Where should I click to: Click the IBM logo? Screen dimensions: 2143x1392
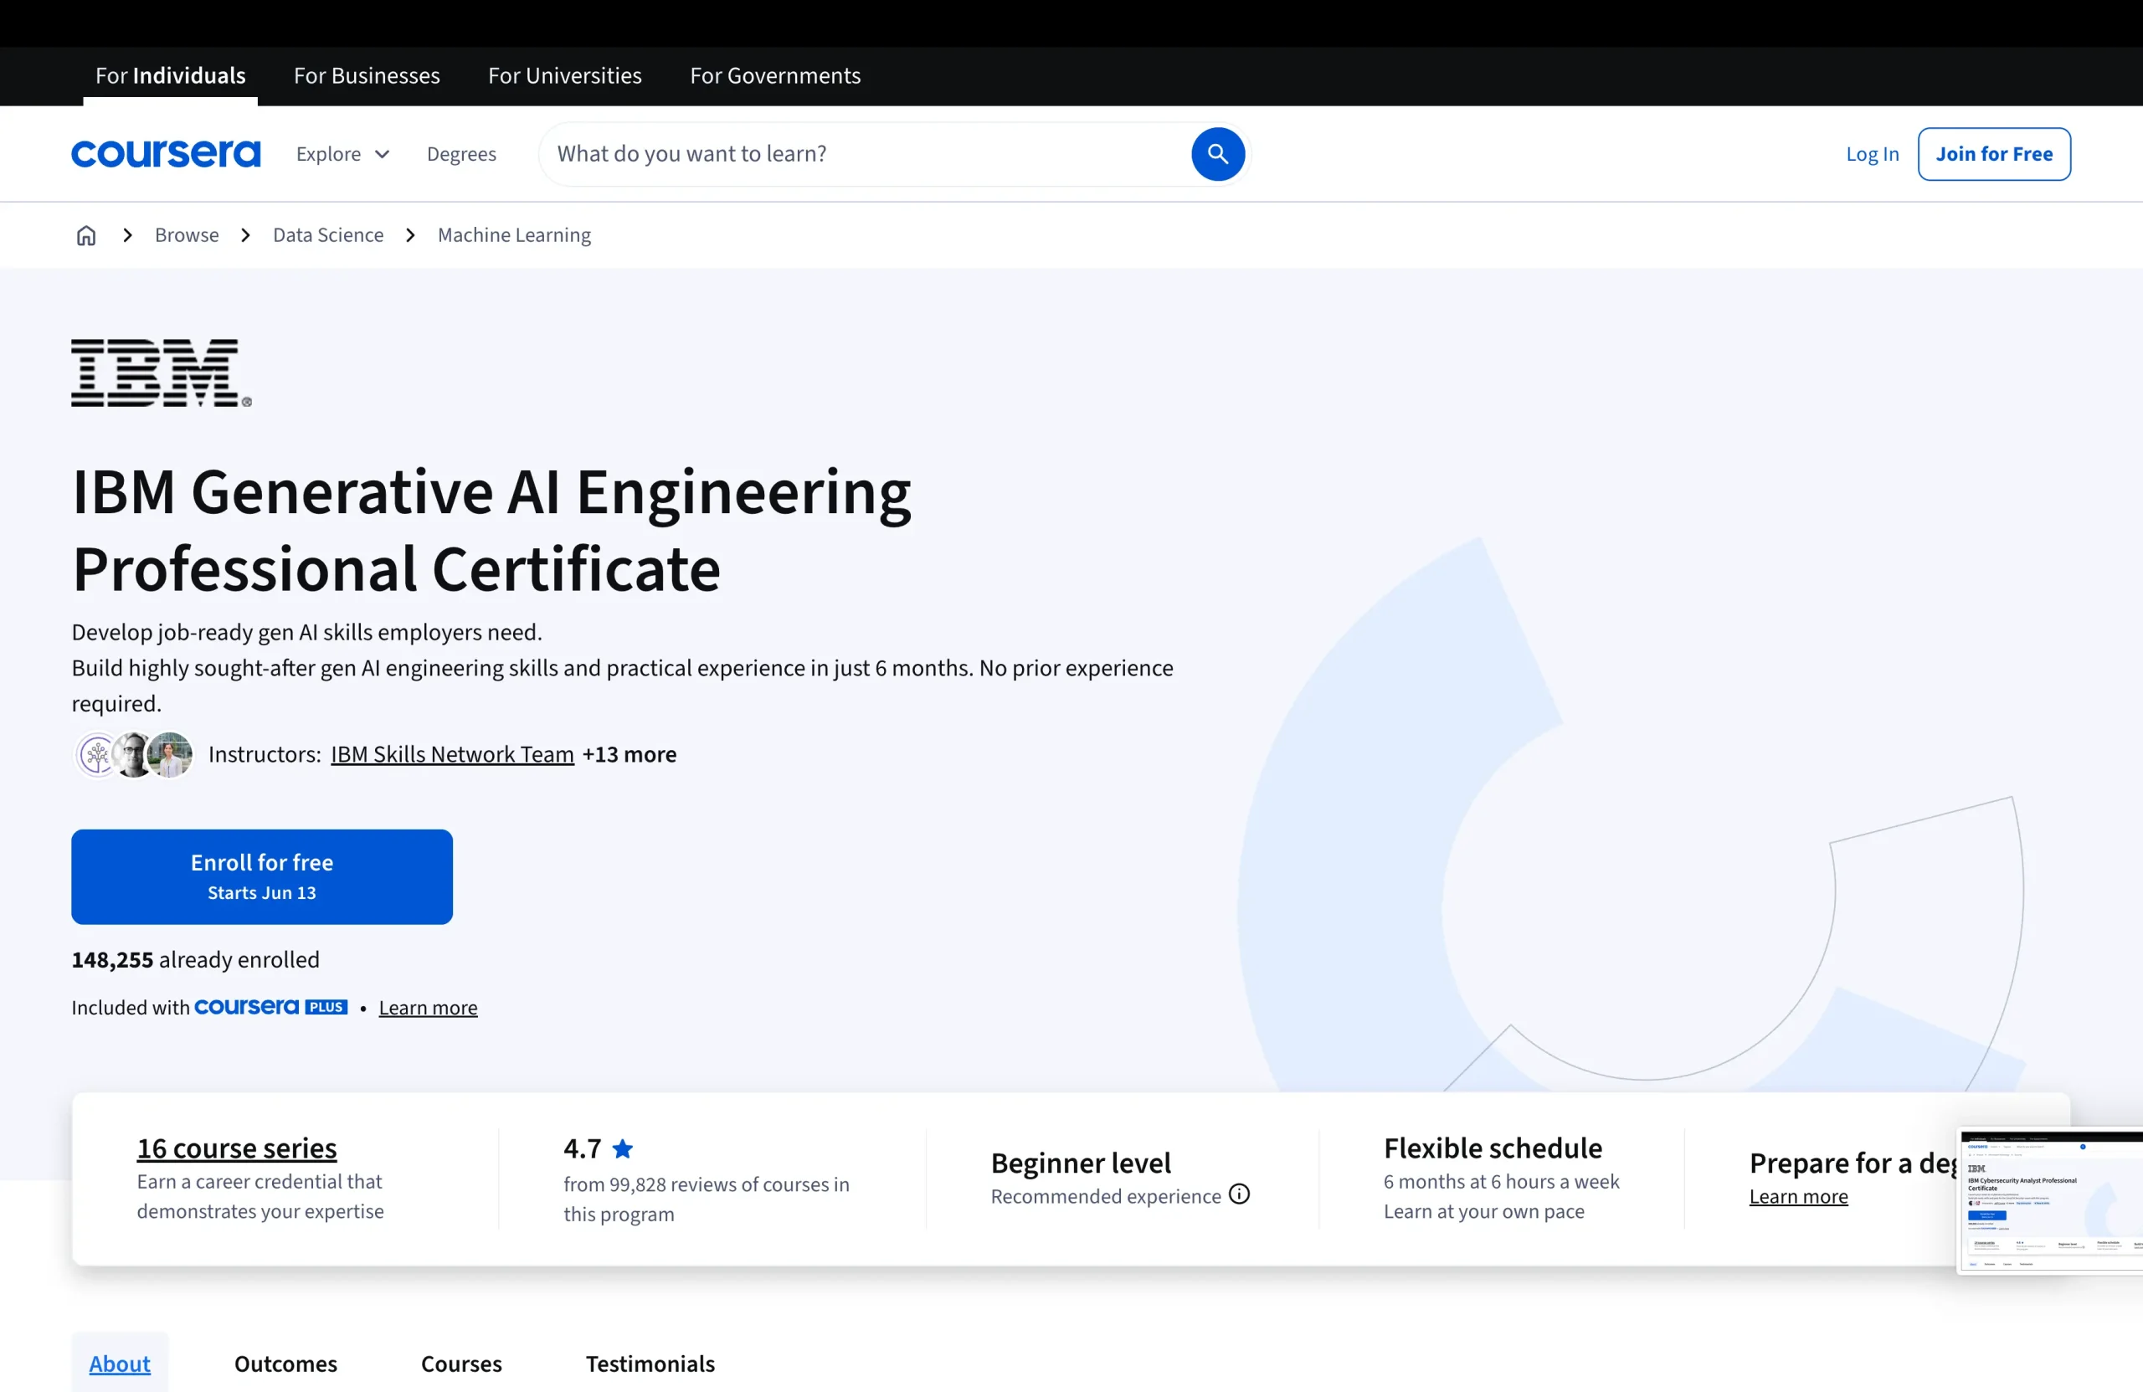[x=162, y=372]
